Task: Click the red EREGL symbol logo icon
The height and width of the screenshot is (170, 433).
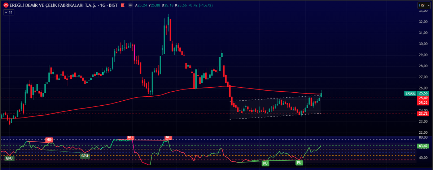Action: click(x=6, y=5)
